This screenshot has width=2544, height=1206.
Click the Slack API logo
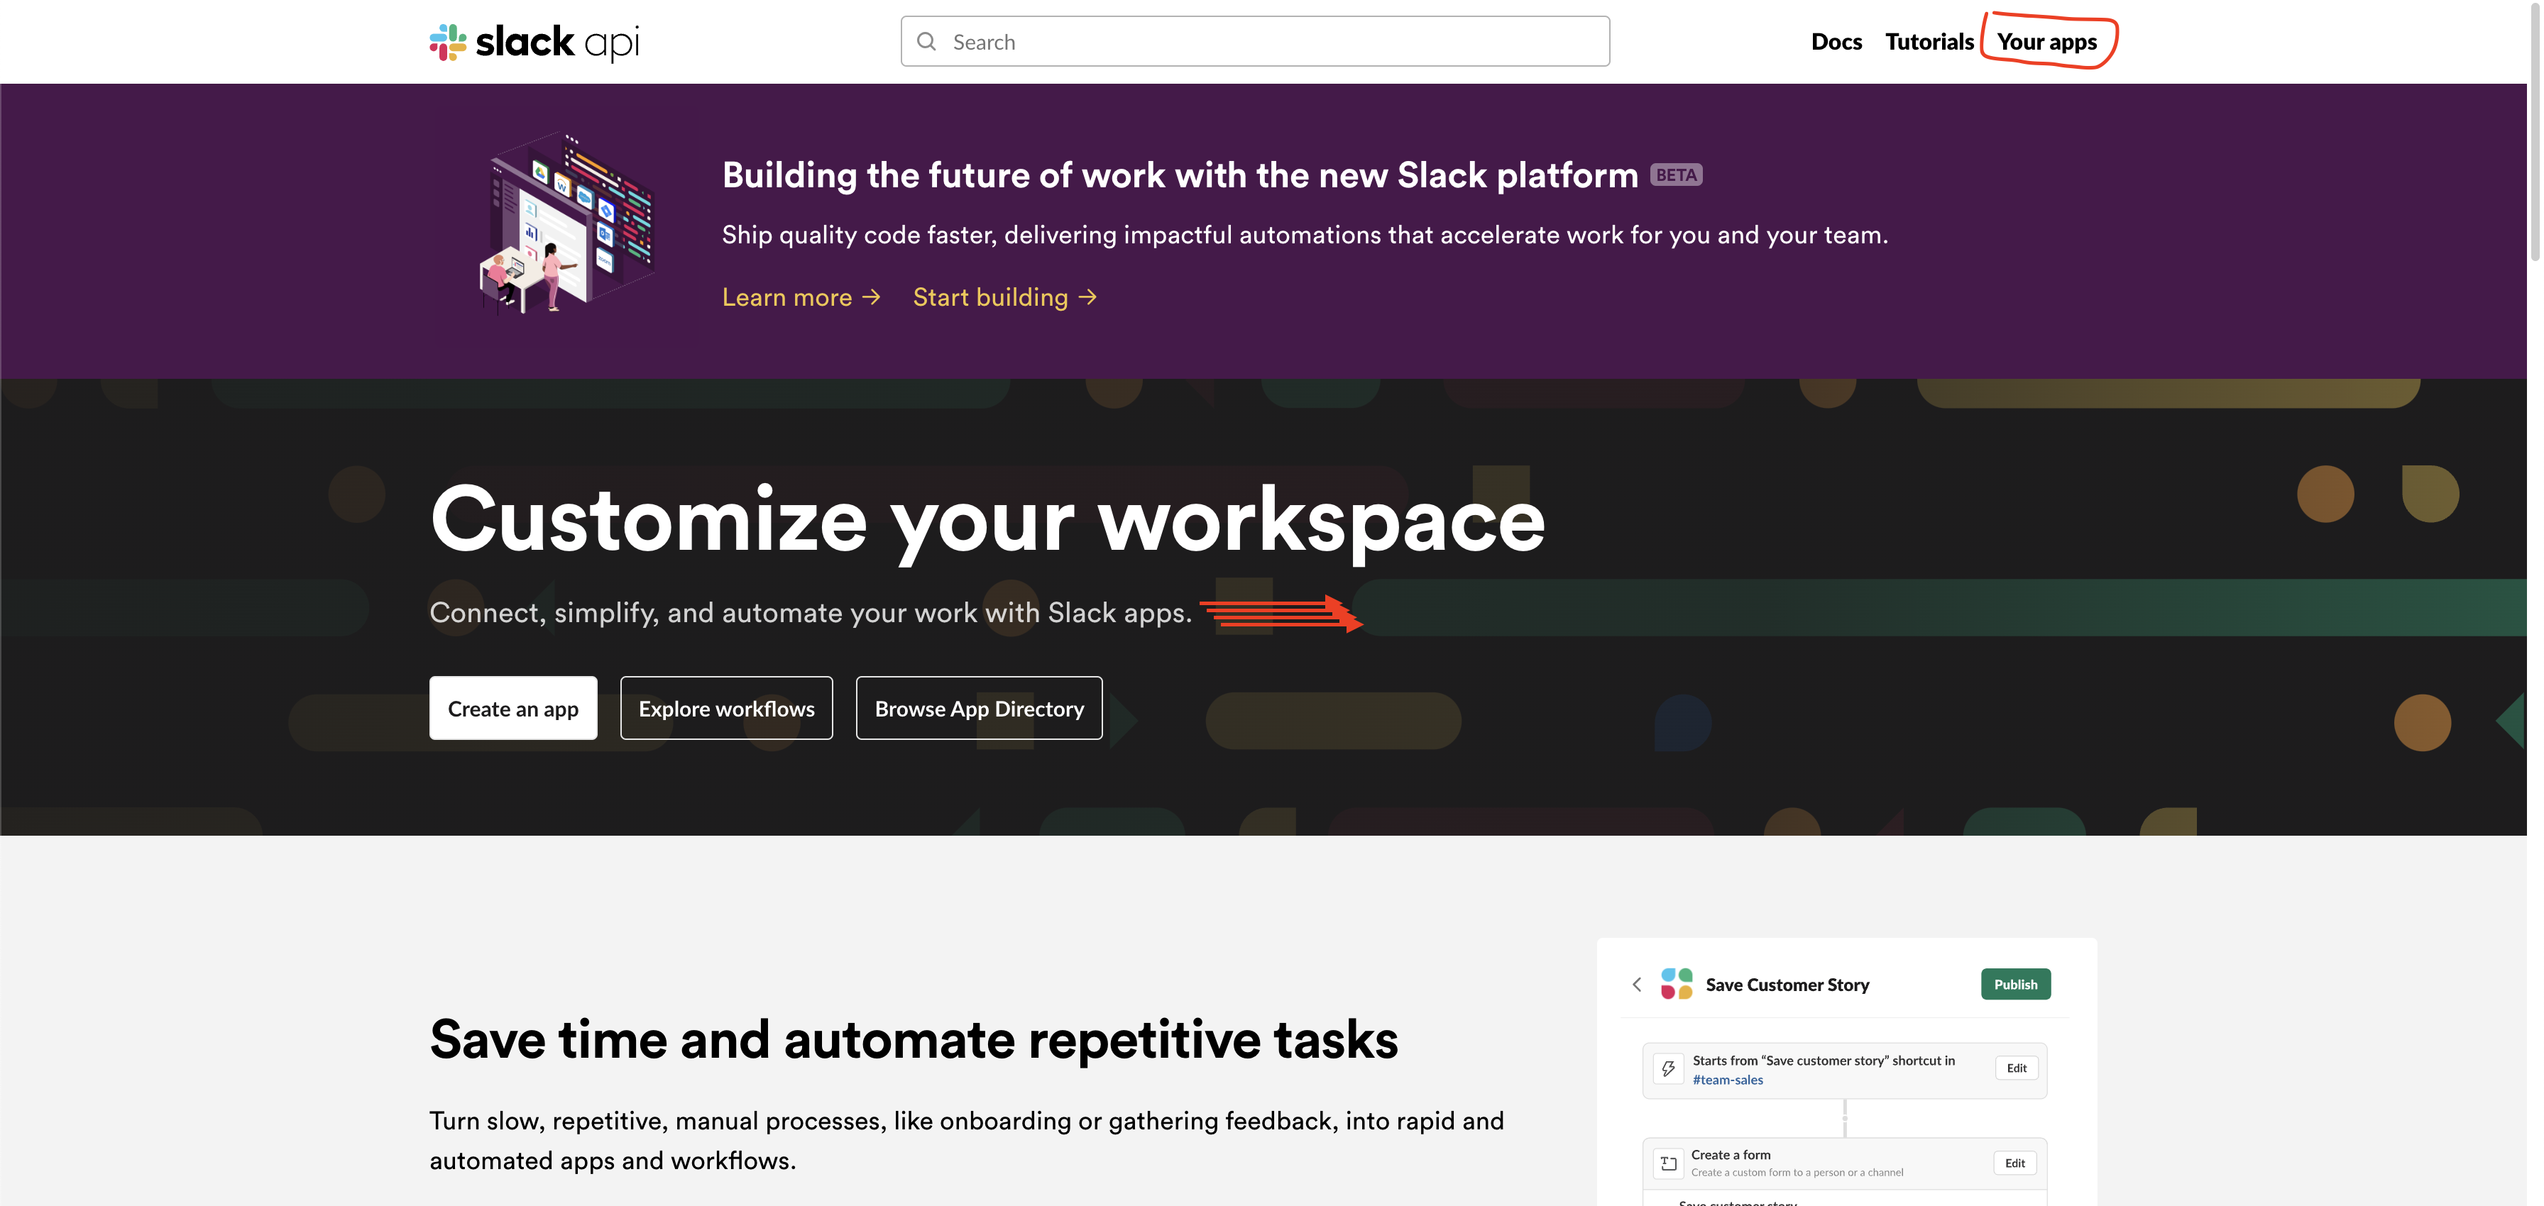[x=534, y=41]
